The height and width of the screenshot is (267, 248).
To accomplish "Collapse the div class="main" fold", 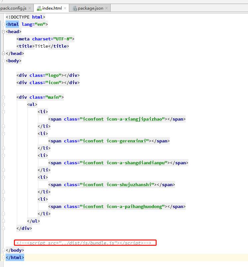I will 3,97.
